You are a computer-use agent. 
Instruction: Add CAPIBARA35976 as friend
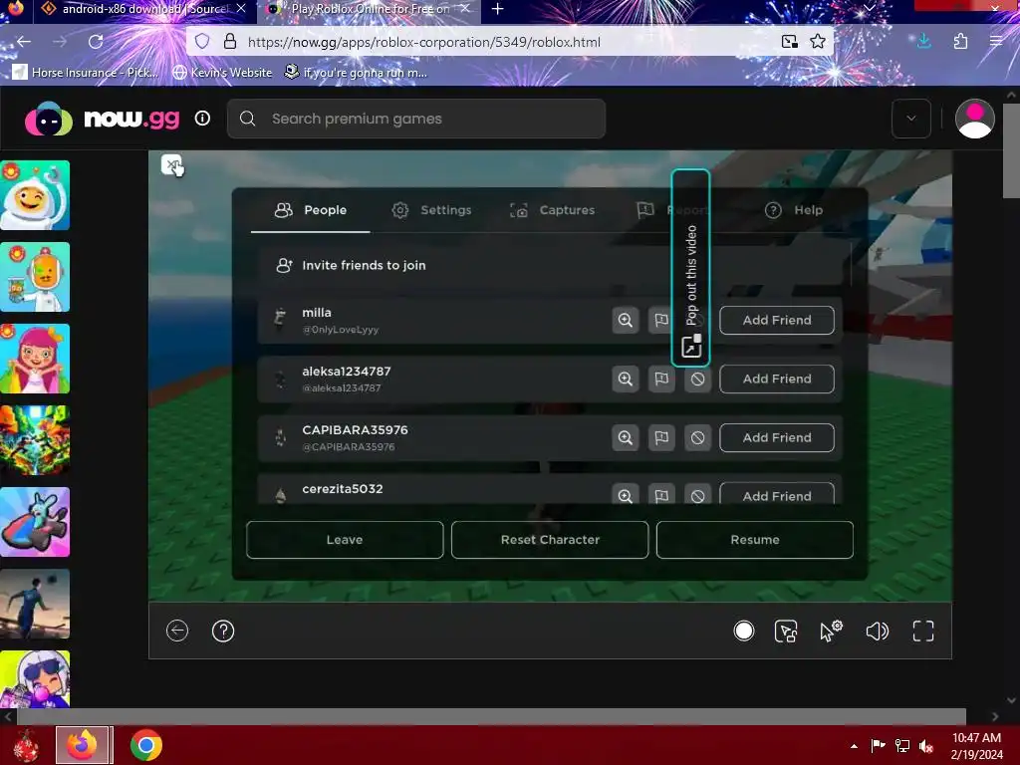(x=777, y=438)
